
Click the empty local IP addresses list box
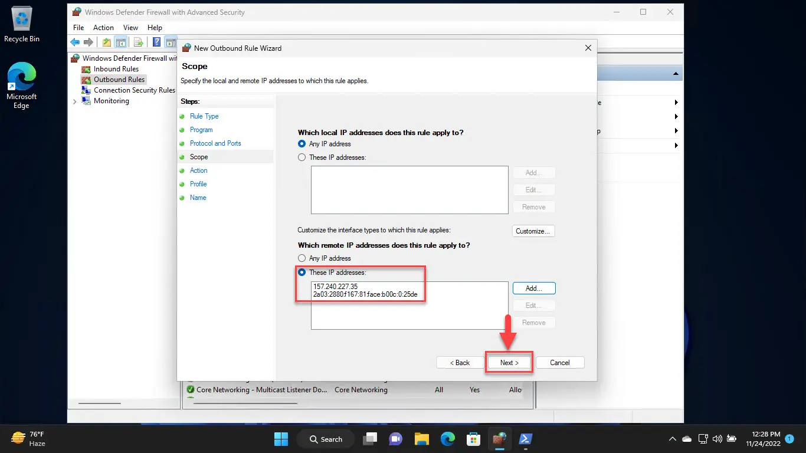[409, 190]
